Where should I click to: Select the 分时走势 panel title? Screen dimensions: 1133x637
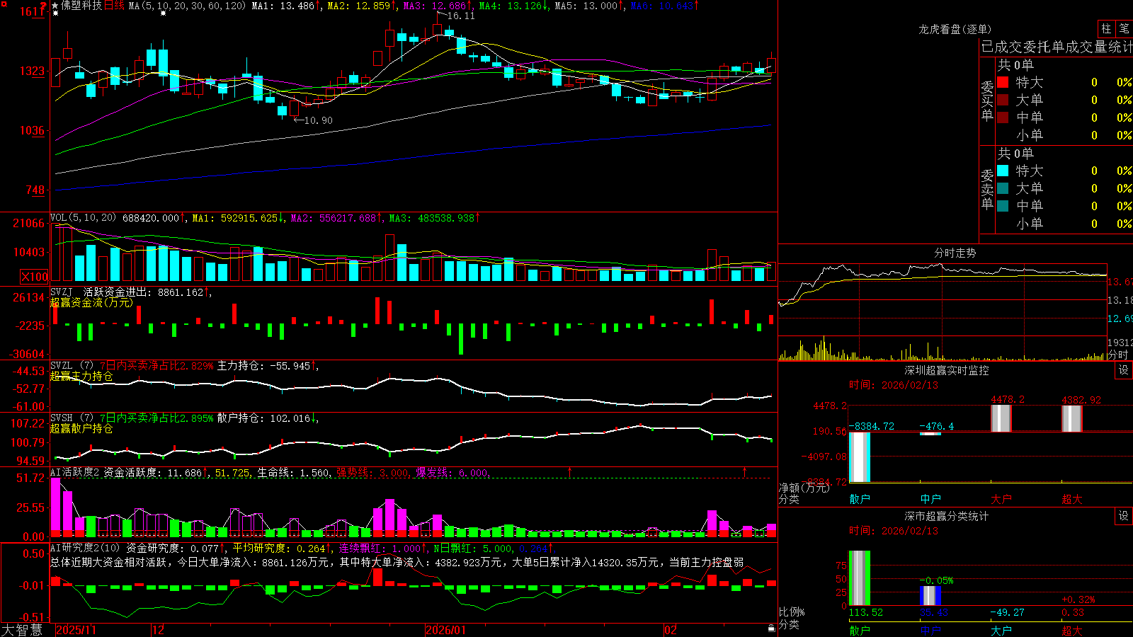(955, 253)
